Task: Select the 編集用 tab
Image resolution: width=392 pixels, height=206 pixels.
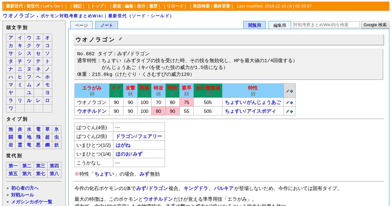Action: [x=280, y=25]
